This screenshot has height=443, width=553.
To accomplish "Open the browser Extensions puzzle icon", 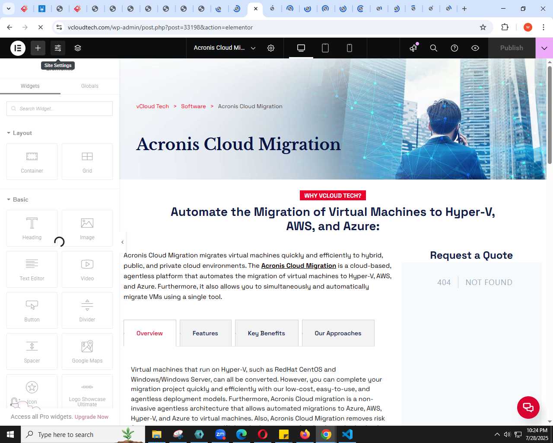I will 505,27.
